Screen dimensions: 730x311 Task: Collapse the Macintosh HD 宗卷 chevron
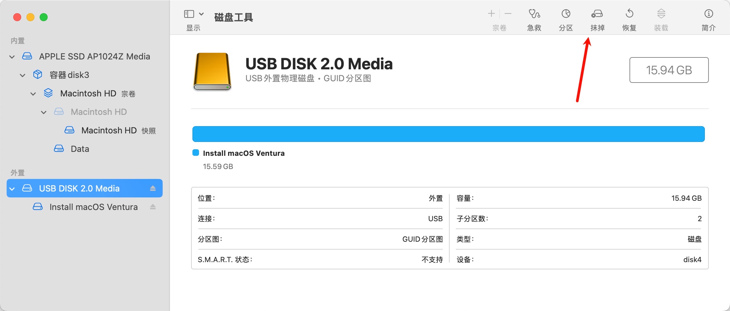point(33,94)
